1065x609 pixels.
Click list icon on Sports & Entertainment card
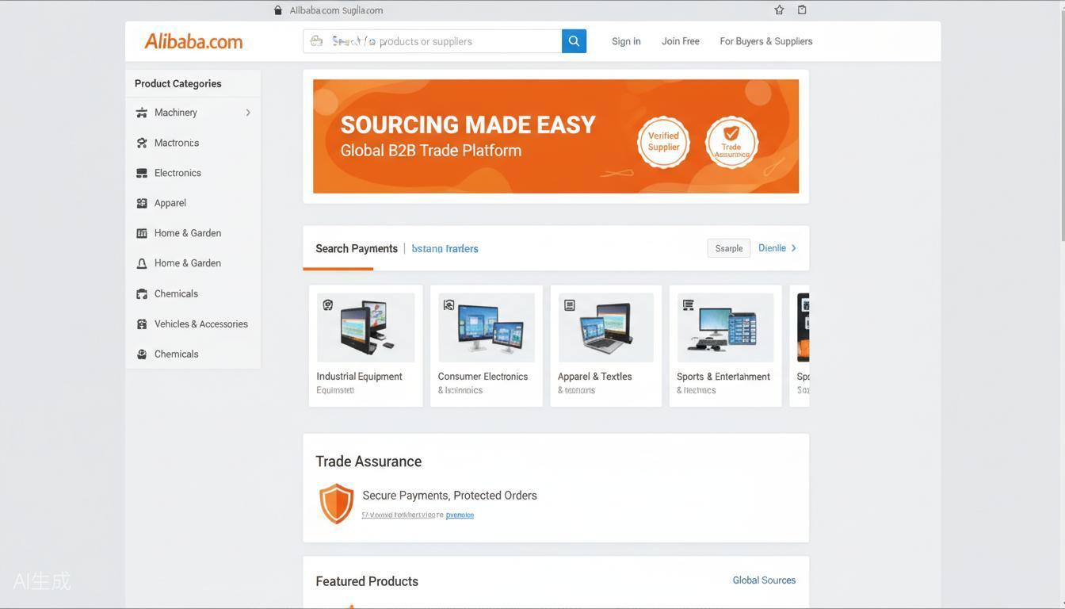pyautogui.click(x=688, y=305)
